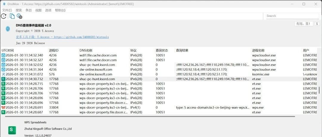Click the horizontal scrollbar below the event list
The height and width of the screenshot is (137, 322).
150,116
